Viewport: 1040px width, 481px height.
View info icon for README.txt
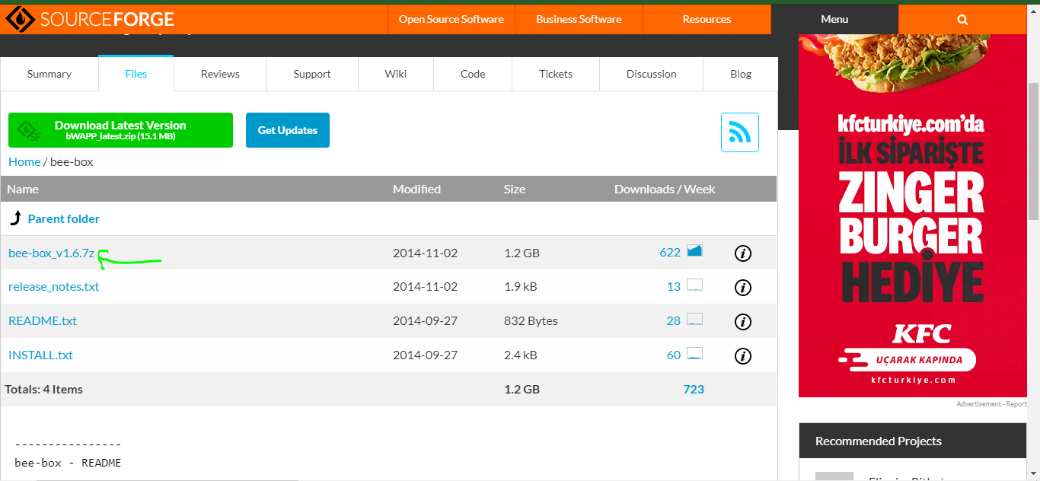tap(743, 321)
